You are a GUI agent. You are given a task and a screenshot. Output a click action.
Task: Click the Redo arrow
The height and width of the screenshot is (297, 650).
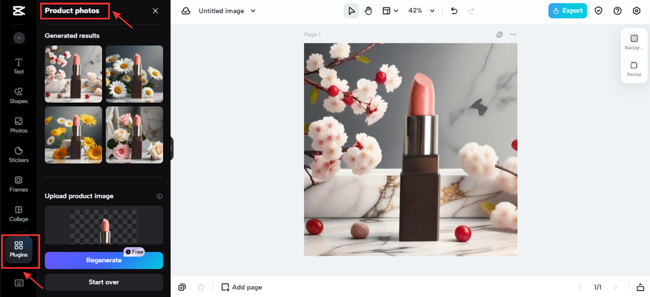click(471, 11)
